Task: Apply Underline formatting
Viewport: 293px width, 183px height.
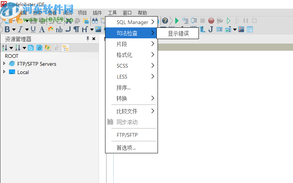Action: 33,29
